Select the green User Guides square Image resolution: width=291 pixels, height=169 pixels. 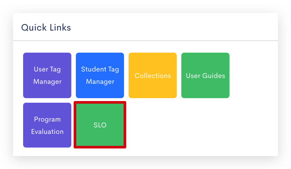[205, 75]
